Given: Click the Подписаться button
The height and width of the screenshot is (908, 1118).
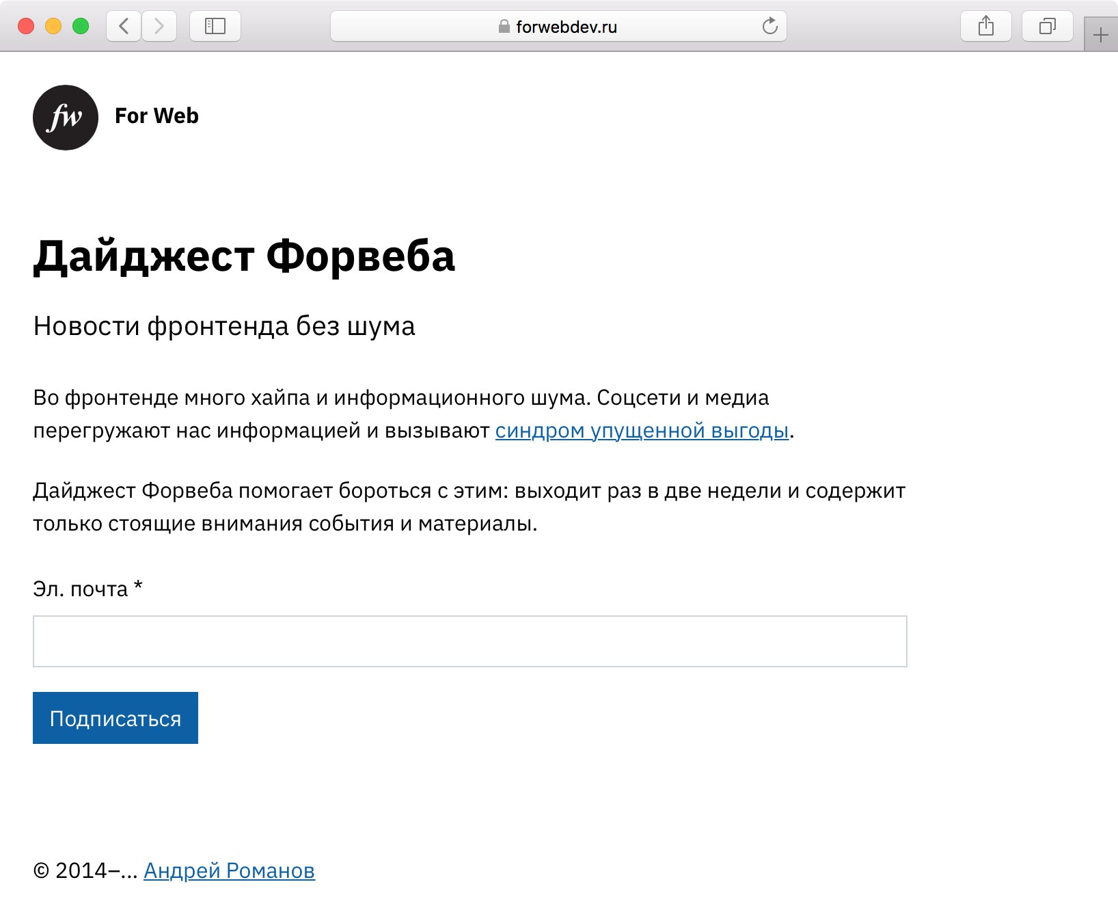Looking at the screenshot, I should 115,718.
